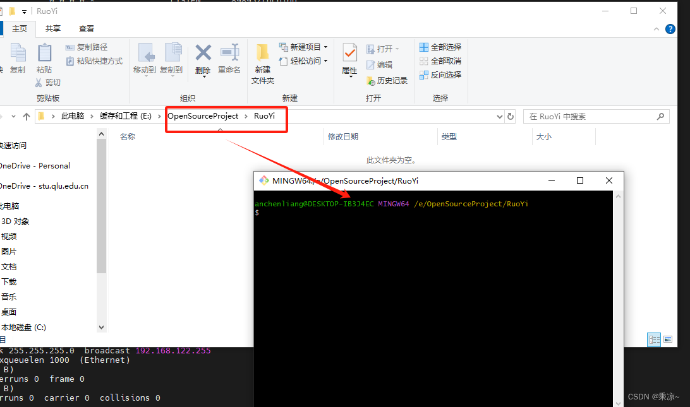This screenshot has width=690, height=407.
Task: Sort by Date modified (修改日期) column
Action: (x=343, y=137)
